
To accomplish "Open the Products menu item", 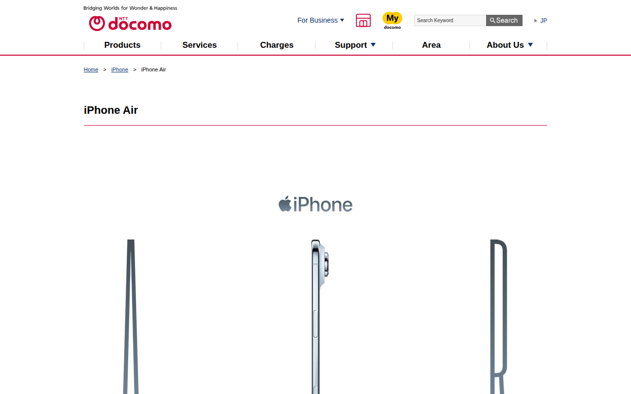I will coord(122,45).
